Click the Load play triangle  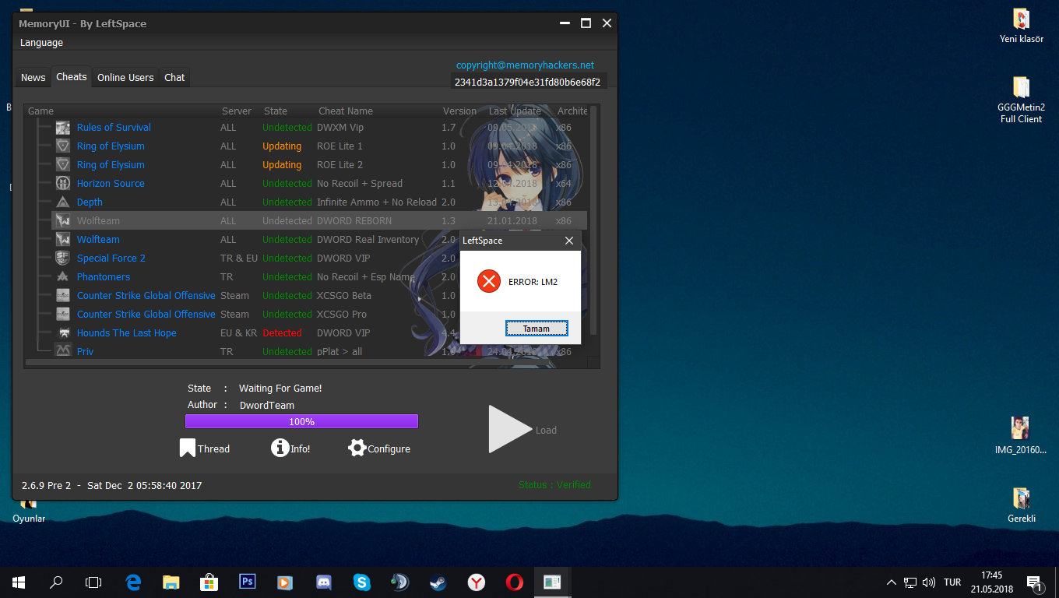tap(509, 429)
